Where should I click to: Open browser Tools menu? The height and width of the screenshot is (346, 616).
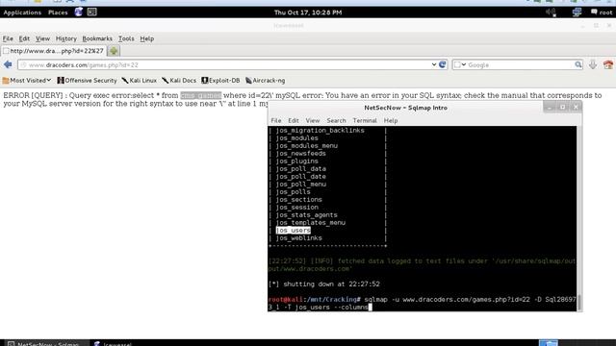click(126, 38)
